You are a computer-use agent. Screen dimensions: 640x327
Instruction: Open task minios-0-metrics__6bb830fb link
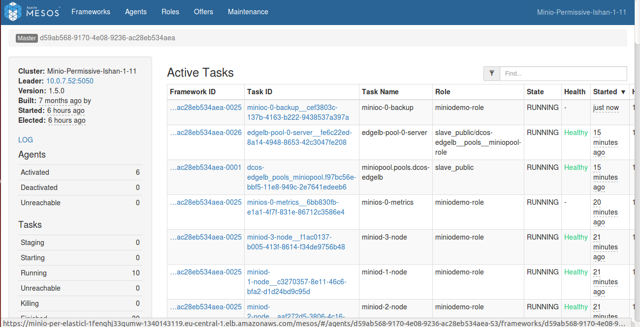[x=296, y=207]
